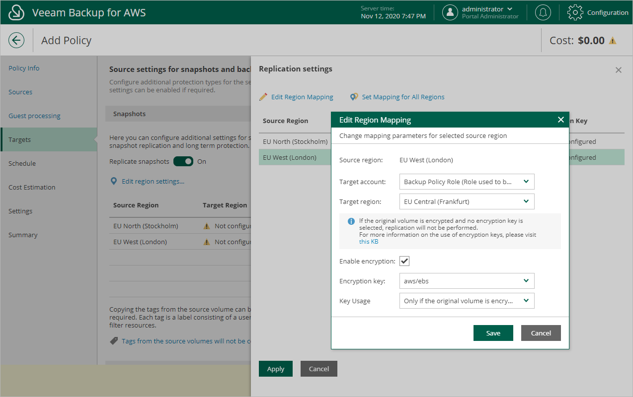633x397 pixels.
Task: Open the Key Usage dropdown
Action: click(467, 301)
